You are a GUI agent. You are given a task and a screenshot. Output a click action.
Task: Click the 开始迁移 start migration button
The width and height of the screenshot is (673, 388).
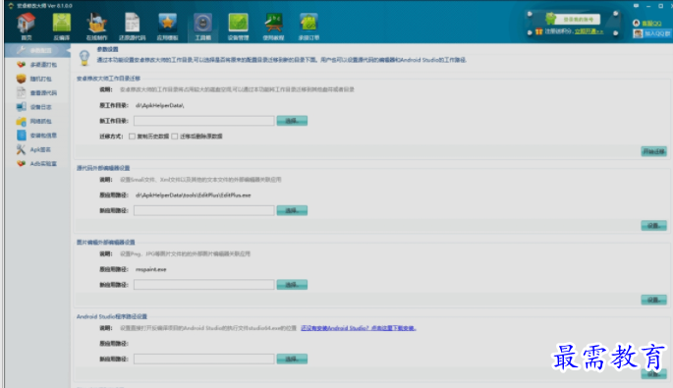click(653, 151)
